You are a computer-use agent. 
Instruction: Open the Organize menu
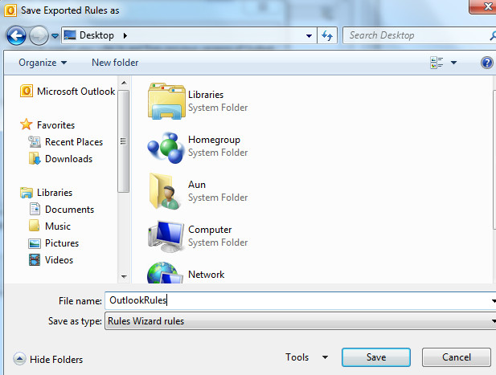pos(43,63)
